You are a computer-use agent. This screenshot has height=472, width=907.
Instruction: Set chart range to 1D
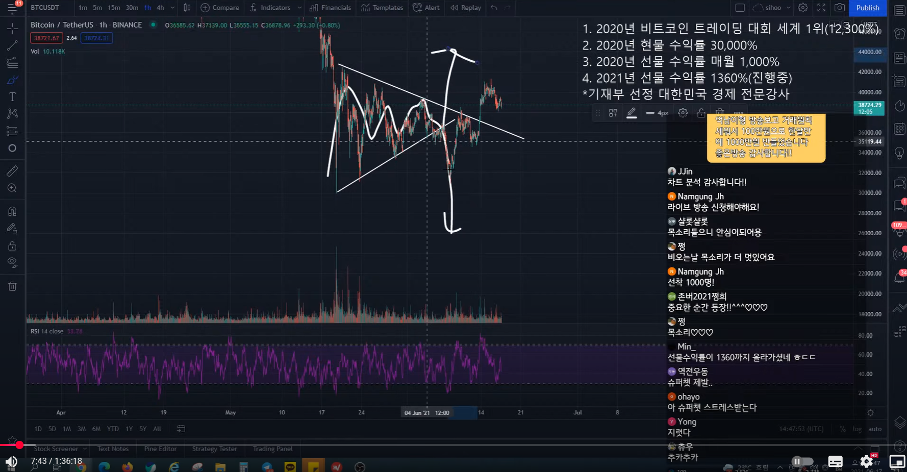click(38, 429)
